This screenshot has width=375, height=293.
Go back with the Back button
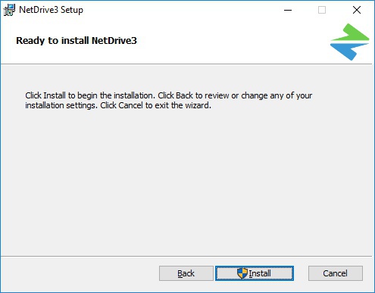[x=186, y=273]
